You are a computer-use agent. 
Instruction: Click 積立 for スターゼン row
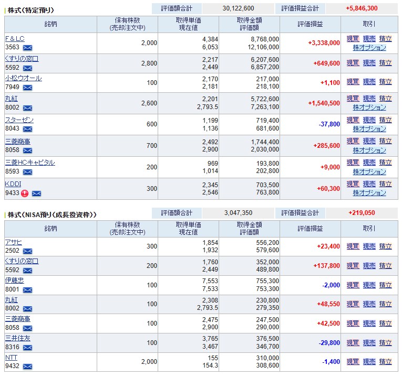click(x=385, y=120)
